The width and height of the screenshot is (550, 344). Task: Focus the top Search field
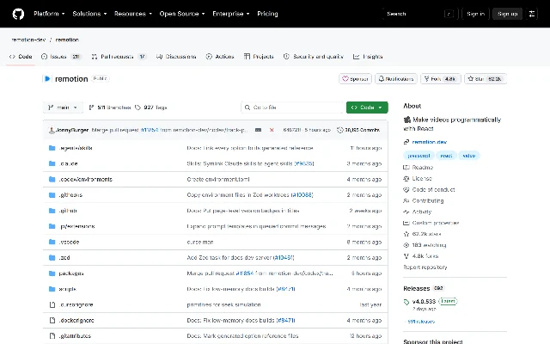[420, 14]
